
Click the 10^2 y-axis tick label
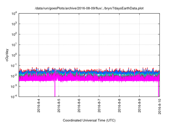point(14,34)
